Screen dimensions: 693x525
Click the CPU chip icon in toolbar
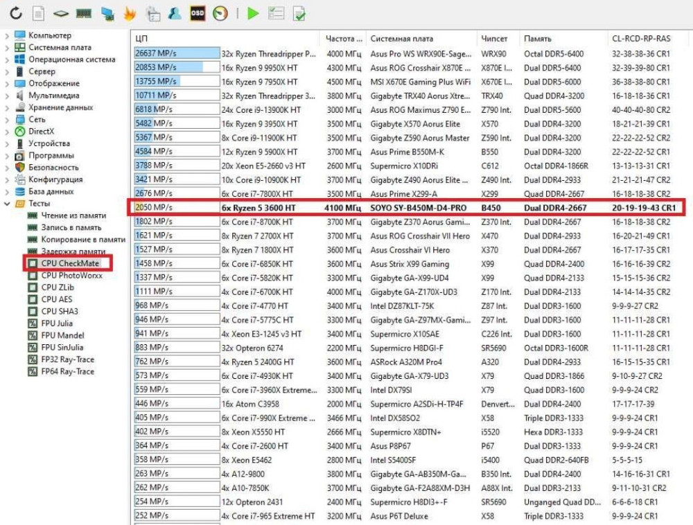(x=61, y=13)
